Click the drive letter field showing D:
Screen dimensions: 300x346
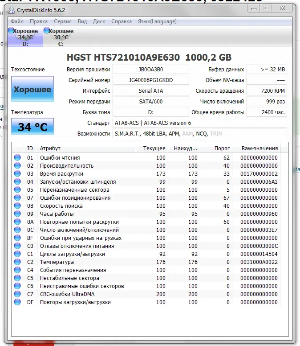[150, 112]
